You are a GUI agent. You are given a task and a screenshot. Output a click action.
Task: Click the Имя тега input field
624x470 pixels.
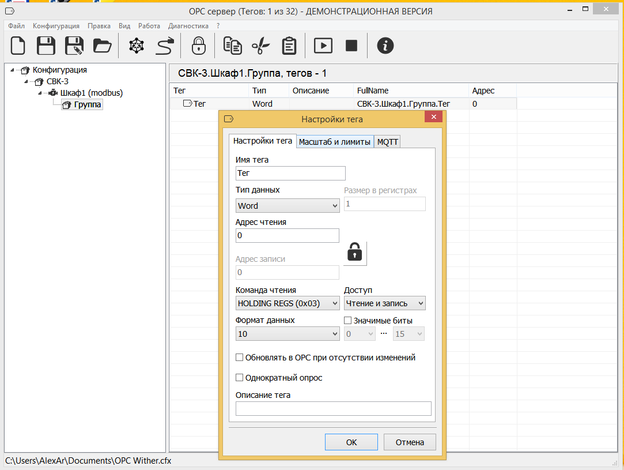coord(290,173)
